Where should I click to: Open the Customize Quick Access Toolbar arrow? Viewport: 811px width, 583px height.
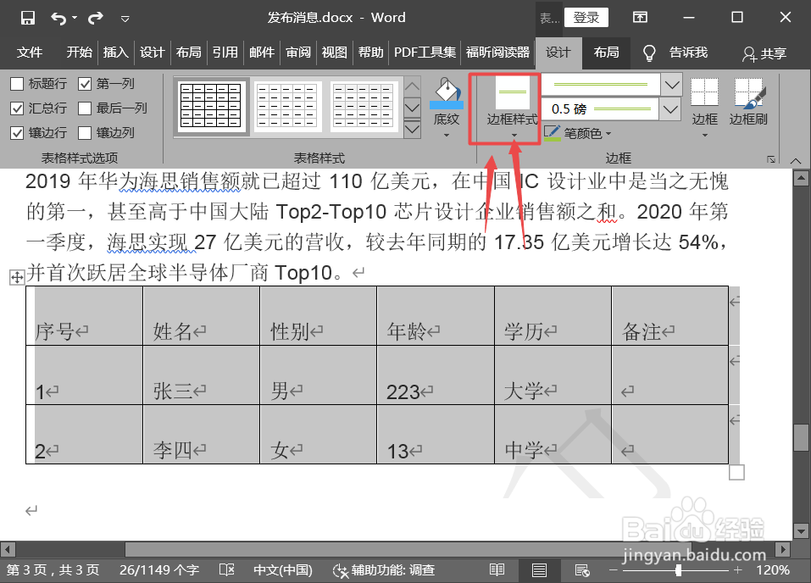pos(125,19)
